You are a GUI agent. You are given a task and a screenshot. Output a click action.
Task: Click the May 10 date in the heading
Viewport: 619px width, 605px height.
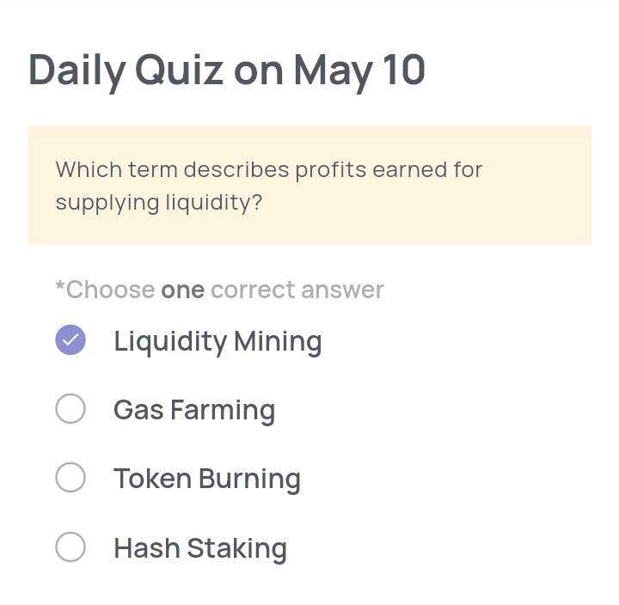coord(359,72)
